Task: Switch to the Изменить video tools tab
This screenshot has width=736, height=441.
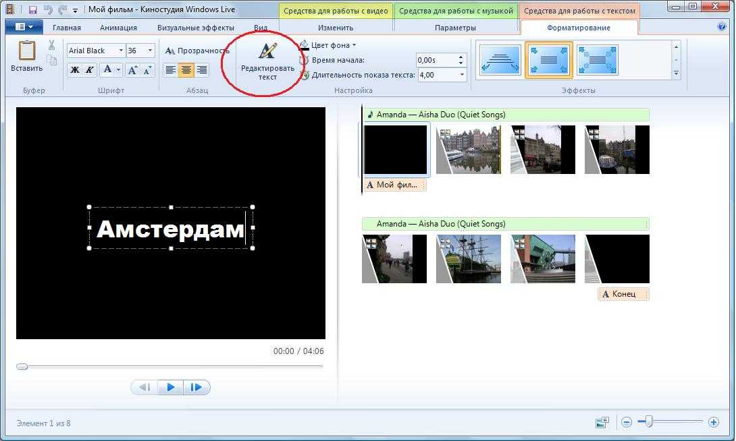Action: [336, 28]
